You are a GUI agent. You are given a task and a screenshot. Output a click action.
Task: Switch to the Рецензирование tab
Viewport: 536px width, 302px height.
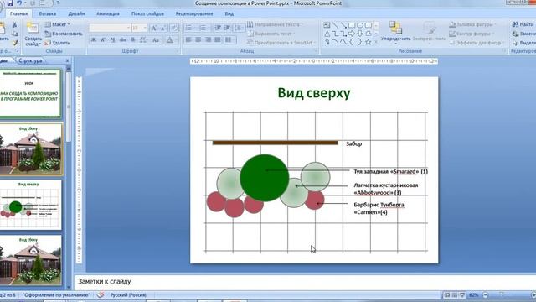(x=194, y=13)
